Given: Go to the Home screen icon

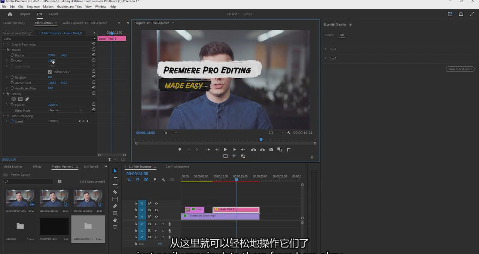Looking at the screenshot, I should [10, 14].
